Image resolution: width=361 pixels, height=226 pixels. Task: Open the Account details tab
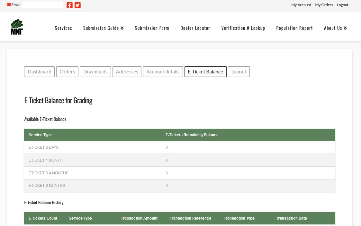(x=163, y=72)
